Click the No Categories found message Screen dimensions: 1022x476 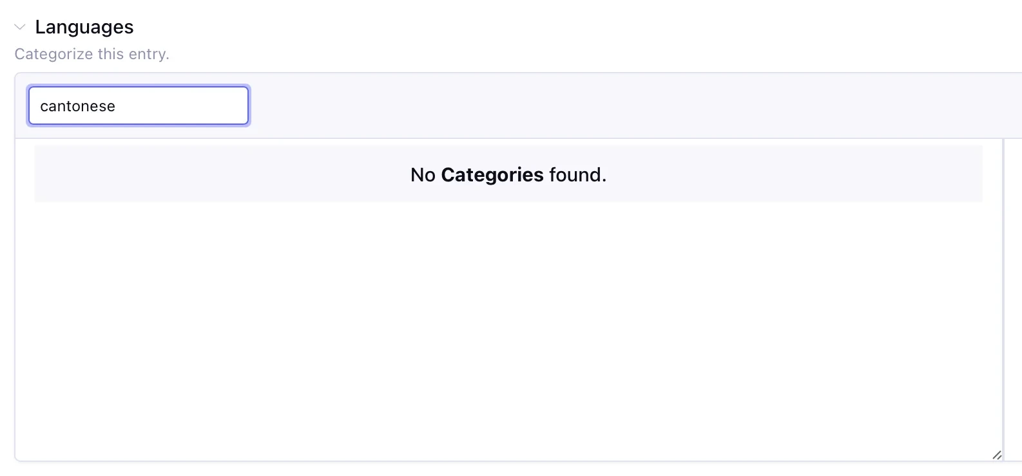click(x=508, y=174)
